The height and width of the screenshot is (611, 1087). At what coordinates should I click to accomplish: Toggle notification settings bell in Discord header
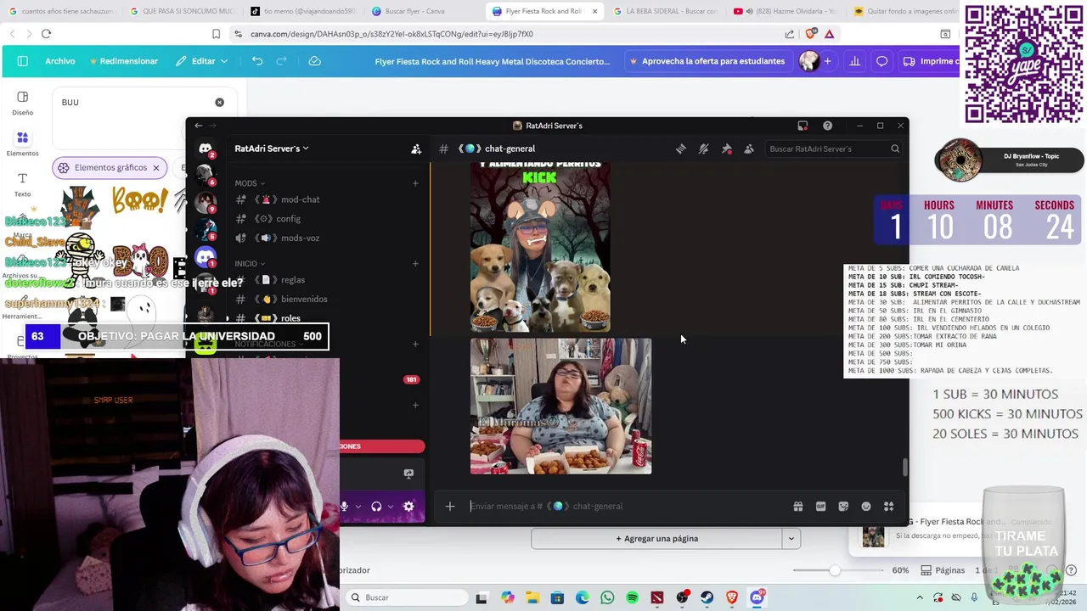click(704, 149)
